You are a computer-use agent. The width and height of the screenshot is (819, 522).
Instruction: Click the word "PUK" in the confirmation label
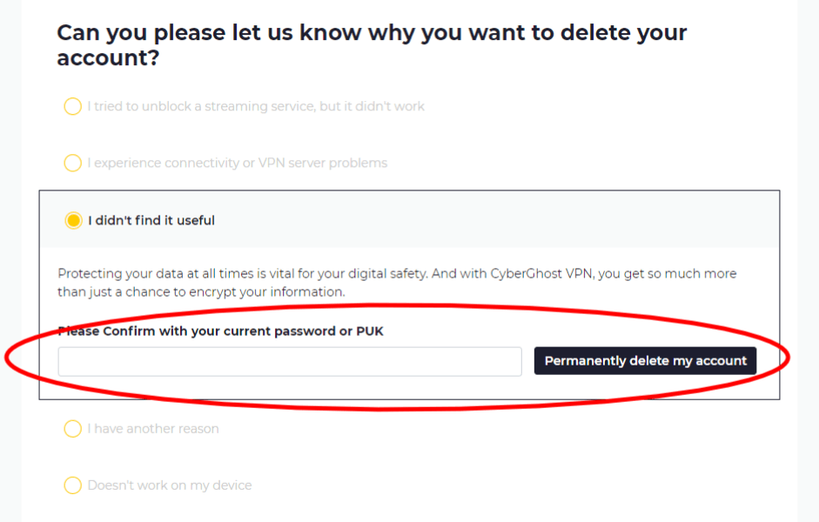[370, 331]
